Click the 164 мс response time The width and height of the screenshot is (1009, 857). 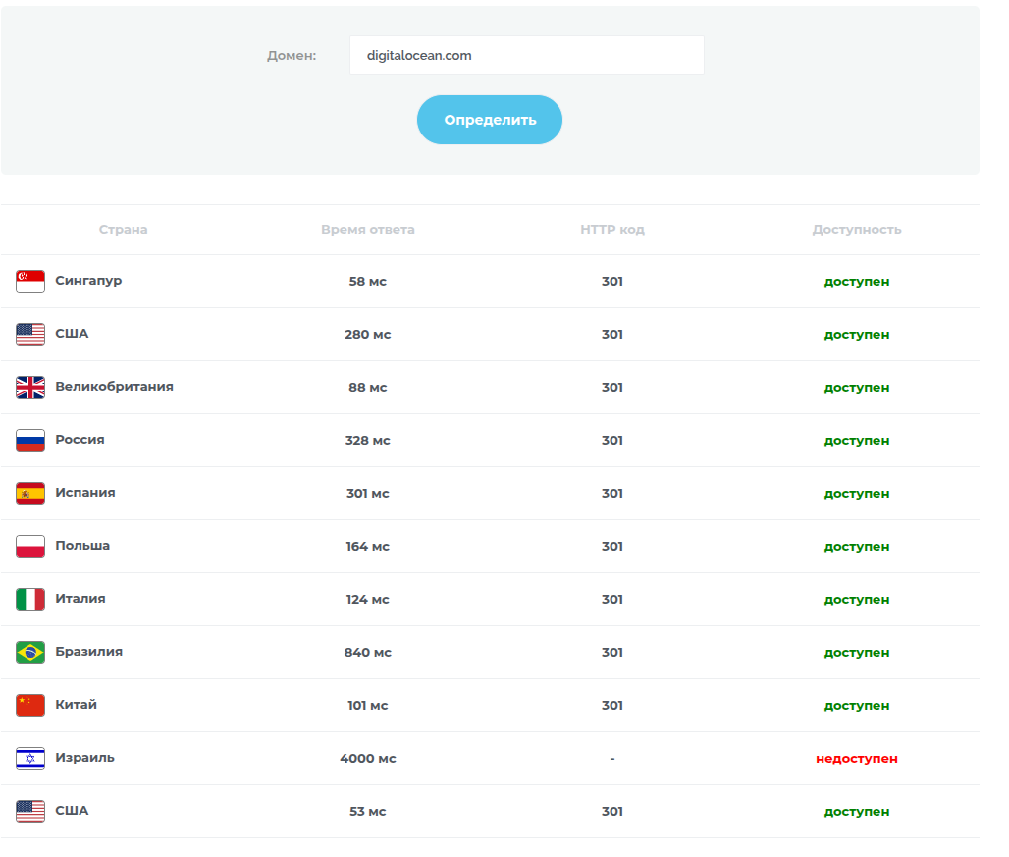(x=367, y=546)
